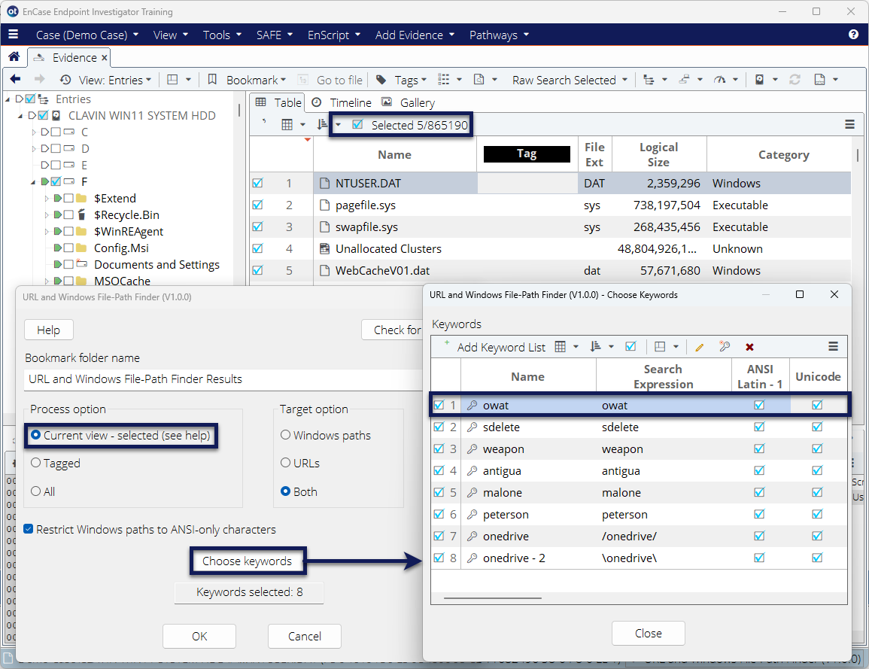
Task: Open the Selected 5/865190 dropdown arrow
Action: (x=339, y=125)
